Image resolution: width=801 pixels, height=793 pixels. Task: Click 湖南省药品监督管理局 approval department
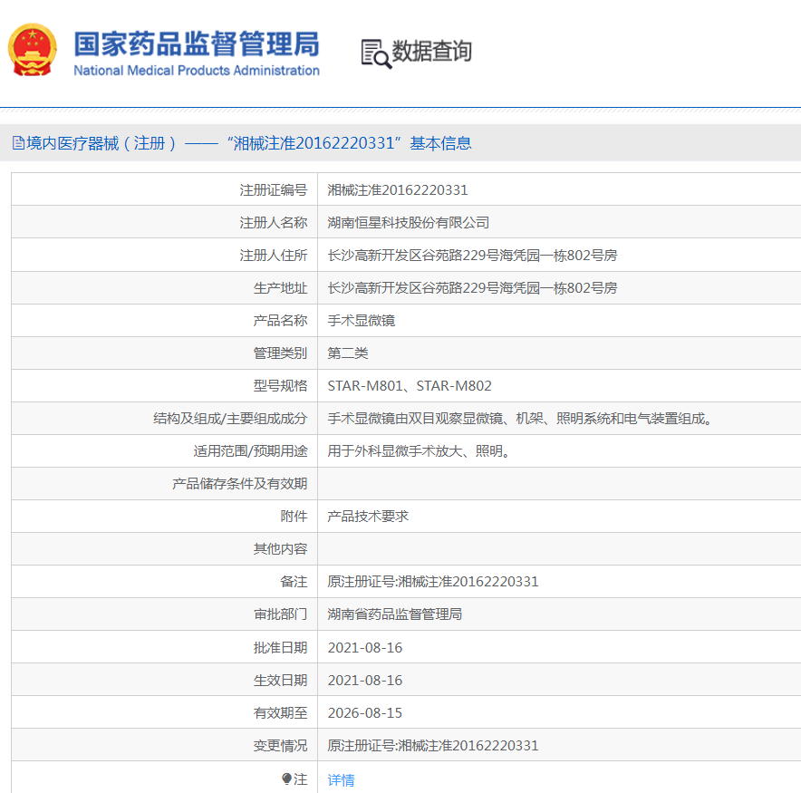click(394, 614)
